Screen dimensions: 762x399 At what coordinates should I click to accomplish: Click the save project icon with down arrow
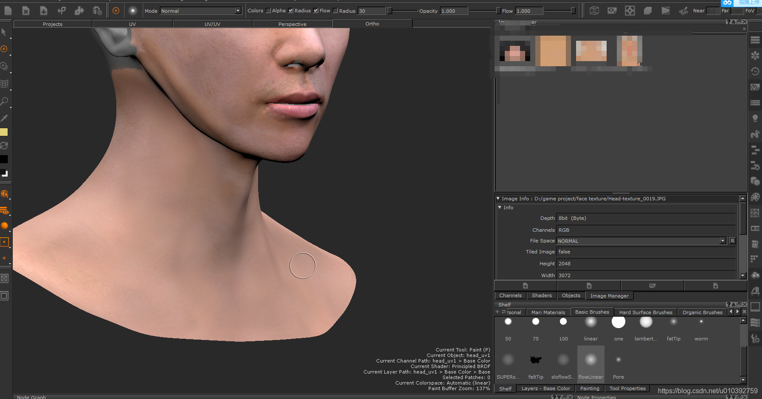click(44, 11)
